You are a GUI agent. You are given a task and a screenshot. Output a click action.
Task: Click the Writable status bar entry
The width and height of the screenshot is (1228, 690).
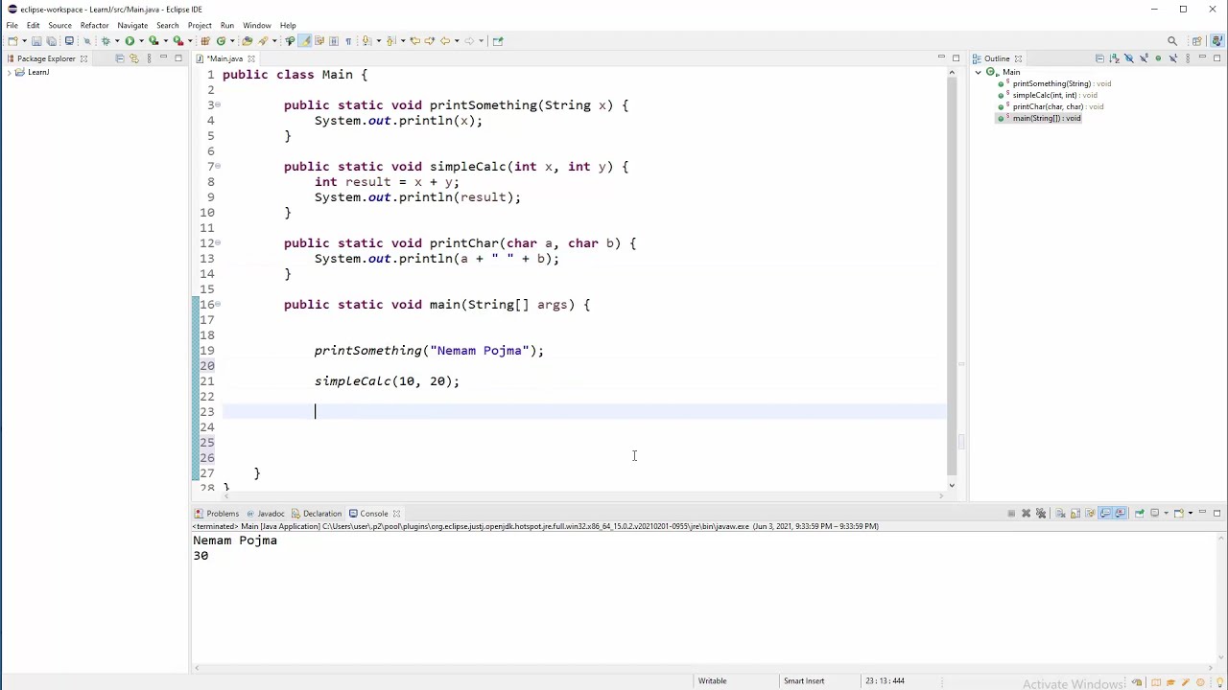[x=713, y=681]
